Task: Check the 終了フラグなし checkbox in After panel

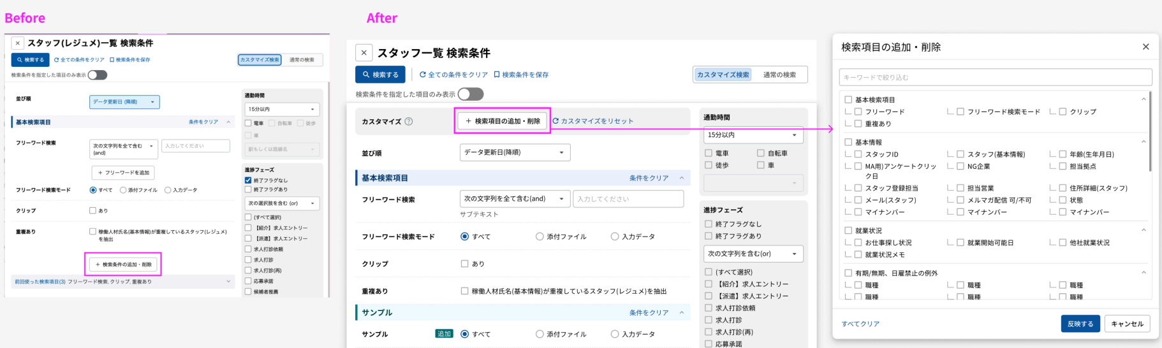Action: [x=709, y=224]
